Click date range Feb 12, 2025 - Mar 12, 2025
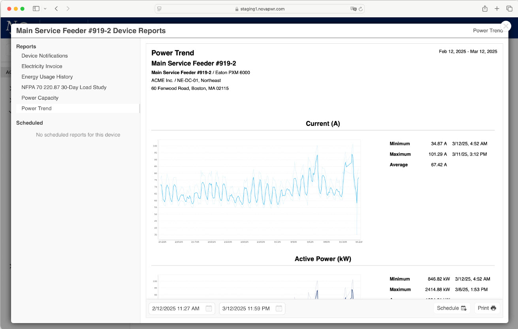Screen dimensions: 518x329 pos(468,52)
